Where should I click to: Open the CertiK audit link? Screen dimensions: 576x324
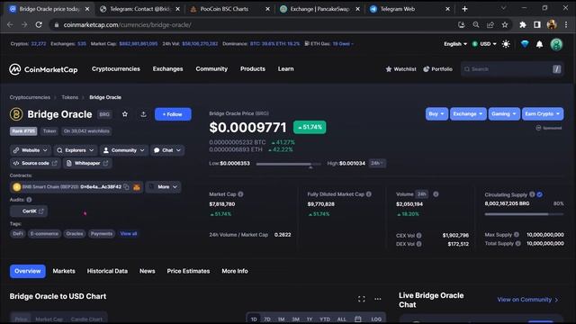[x=29, y=211]
